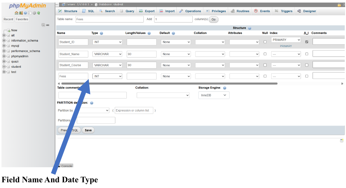Collapse the student database tree node
This screenshot has height=188, width=346.
click(x=4, y=67)
